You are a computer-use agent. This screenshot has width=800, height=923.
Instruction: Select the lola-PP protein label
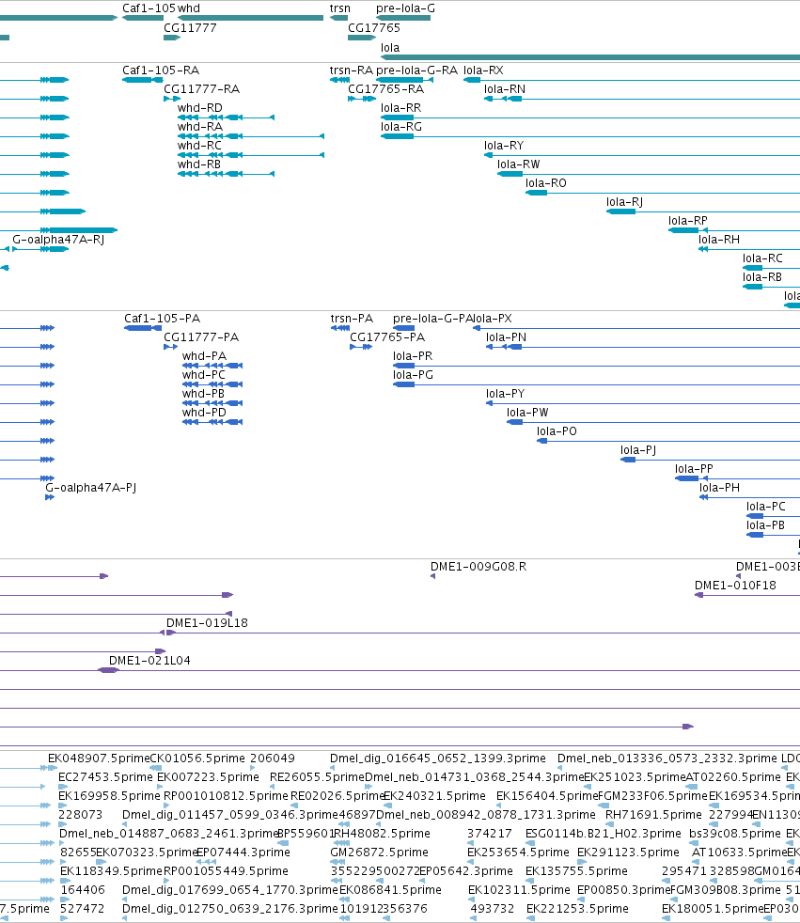tap(694, 470)
